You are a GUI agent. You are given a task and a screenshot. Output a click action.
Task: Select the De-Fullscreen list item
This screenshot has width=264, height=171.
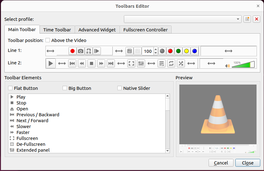(x=87, y=144)
